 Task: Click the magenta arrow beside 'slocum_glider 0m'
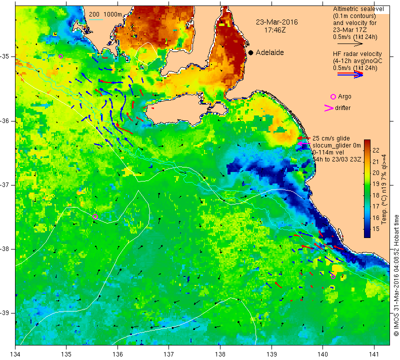point(303,143)
